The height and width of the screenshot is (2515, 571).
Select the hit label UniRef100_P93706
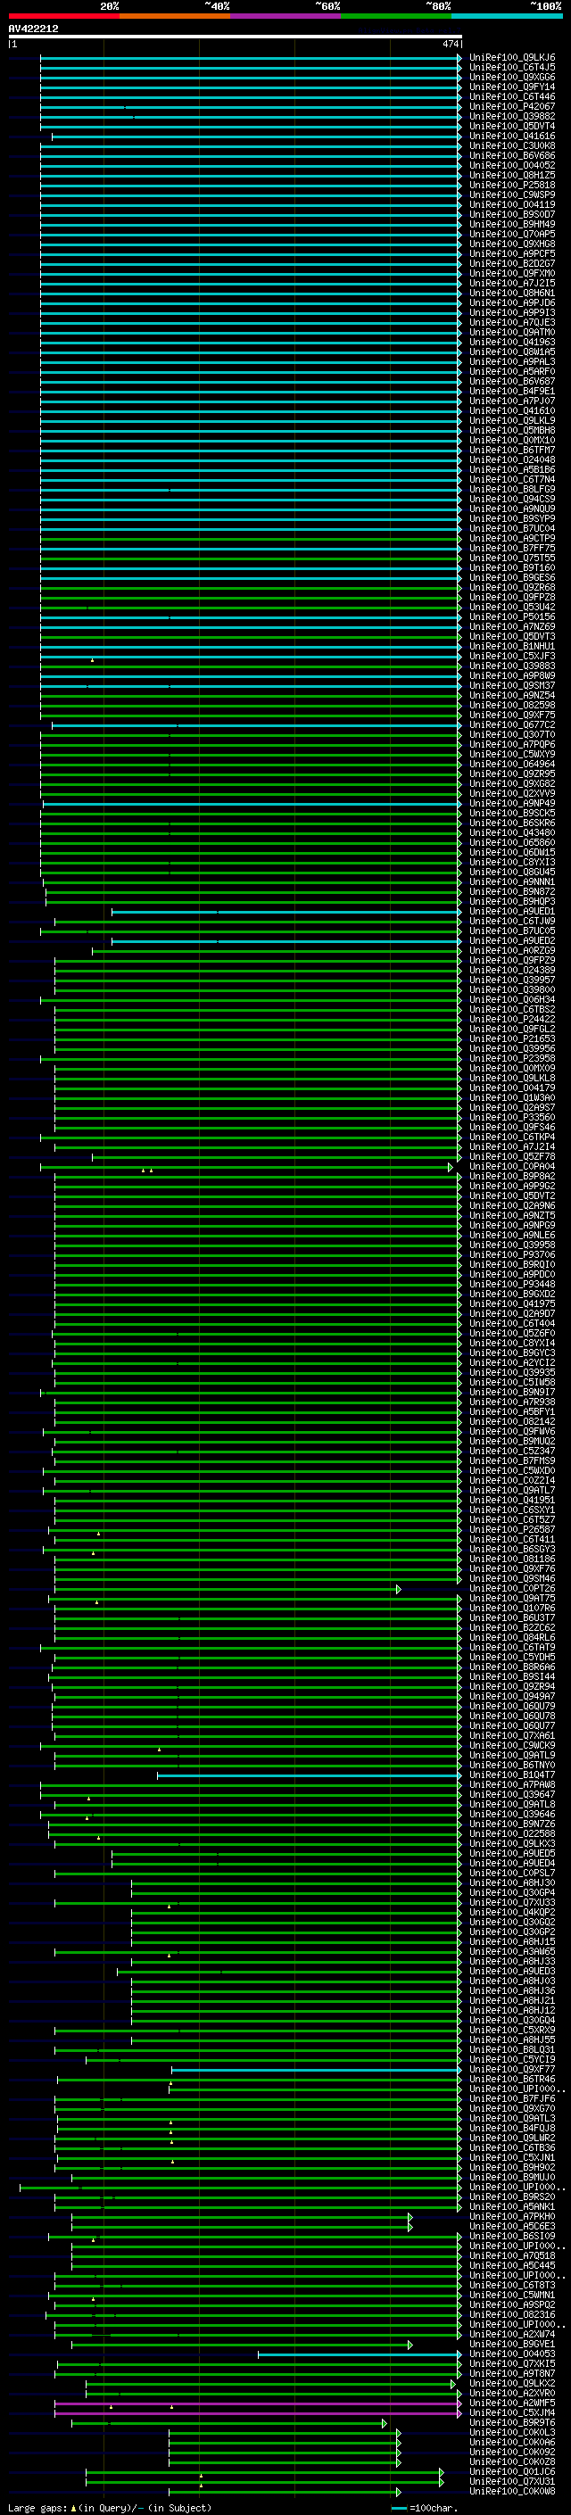511,1254
